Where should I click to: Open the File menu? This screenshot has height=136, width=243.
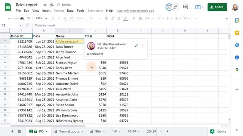coord(18,11)
